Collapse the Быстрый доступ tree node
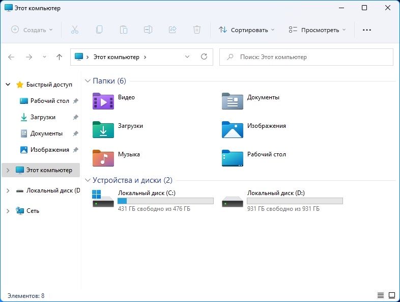The width and height of the screenshot is (400, 302). pyautogui.click(x=8, y=84)
